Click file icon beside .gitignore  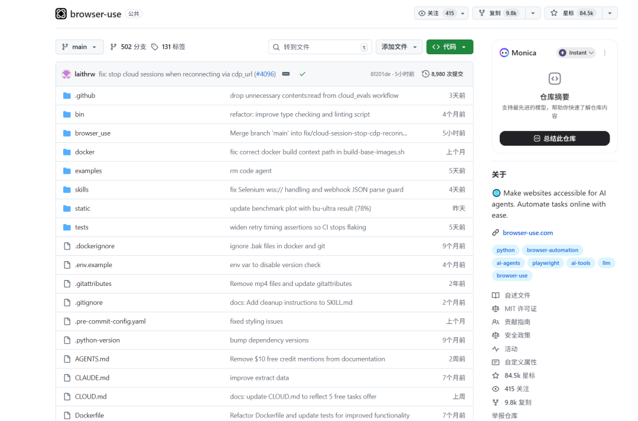67,302
